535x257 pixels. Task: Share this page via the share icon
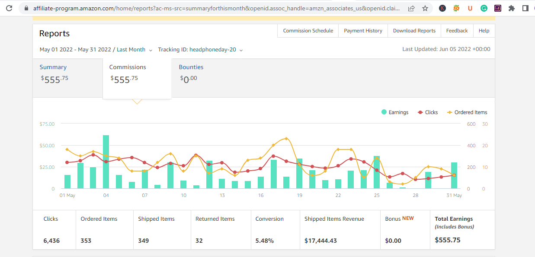(411, 8)
